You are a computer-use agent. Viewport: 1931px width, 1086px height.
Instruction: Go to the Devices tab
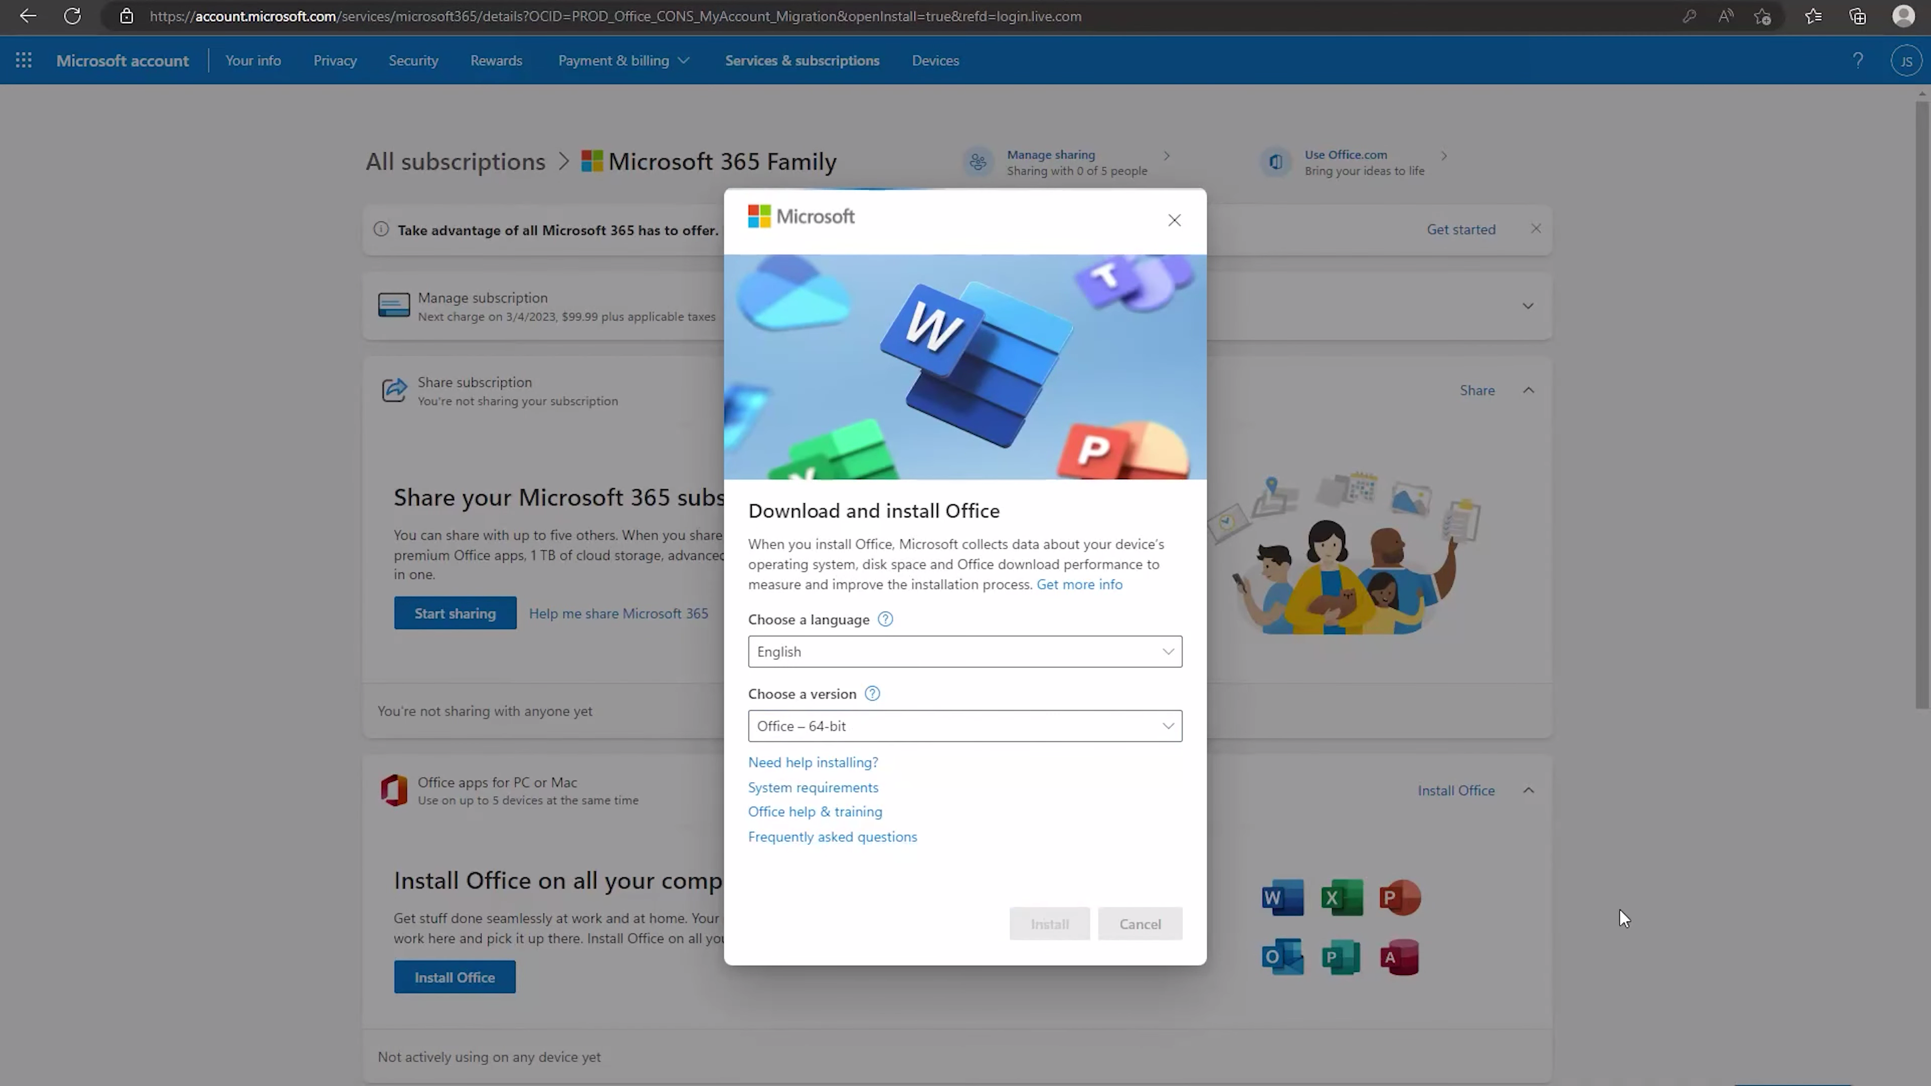click(935, 60)
